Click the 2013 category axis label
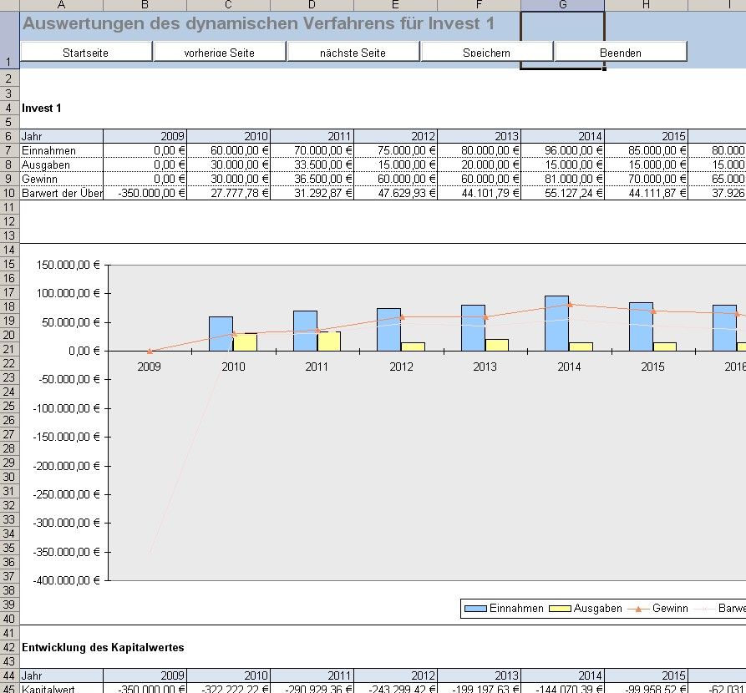Image resolution: width=746 pixels, height=693 pixels. pos(485,367)
